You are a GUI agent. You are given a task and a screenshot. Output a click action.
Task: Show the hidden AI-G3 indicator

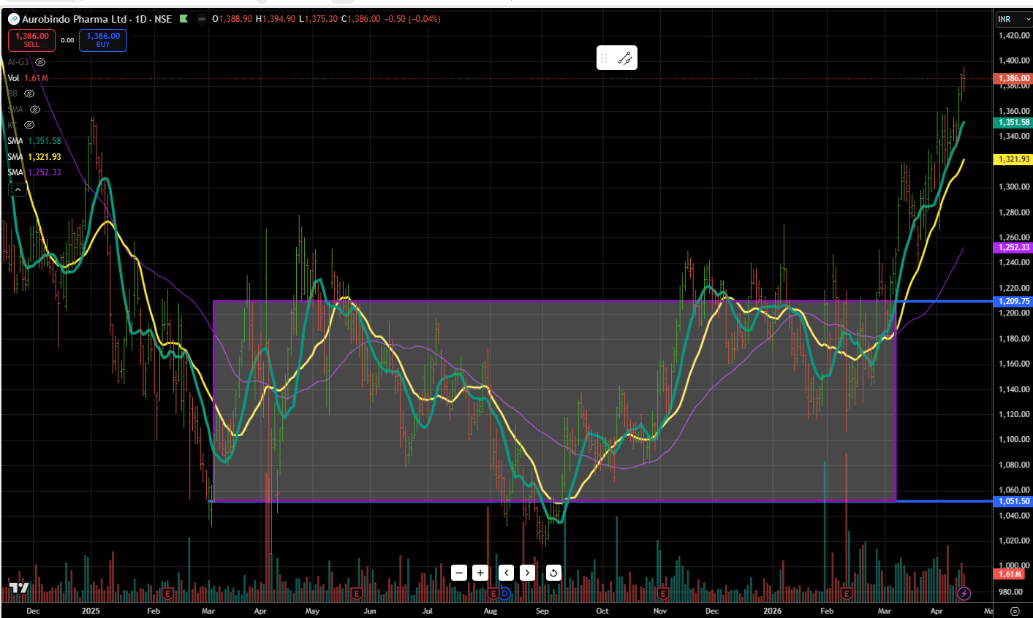click(40, 63)
